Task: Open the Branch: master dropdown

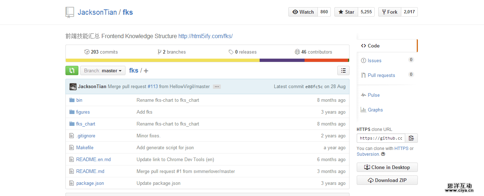Action: click(103, 70)
